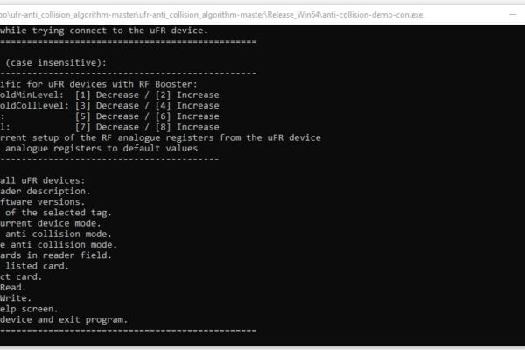Minimize the anti-collision-demo-con.exe console window

tap(513, 14)
